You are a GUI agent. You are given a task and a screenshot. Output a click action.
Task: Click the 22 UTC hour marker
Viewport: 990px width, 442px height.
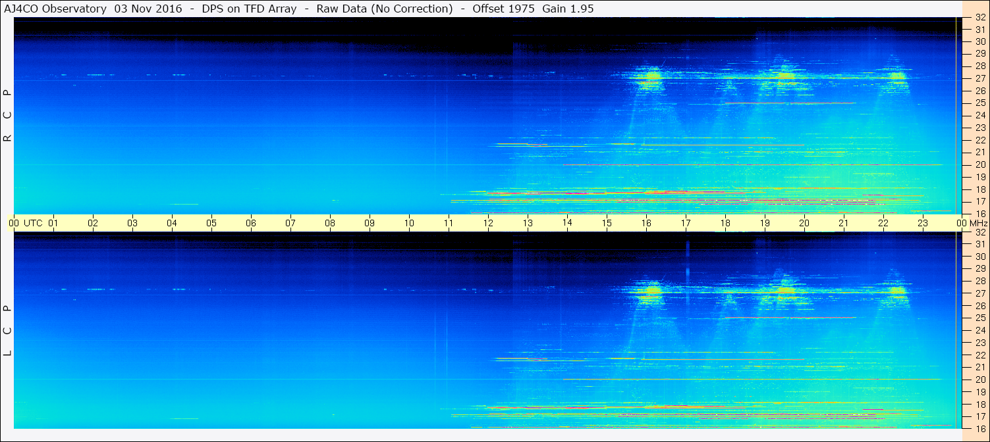click(x=883, y=223)
